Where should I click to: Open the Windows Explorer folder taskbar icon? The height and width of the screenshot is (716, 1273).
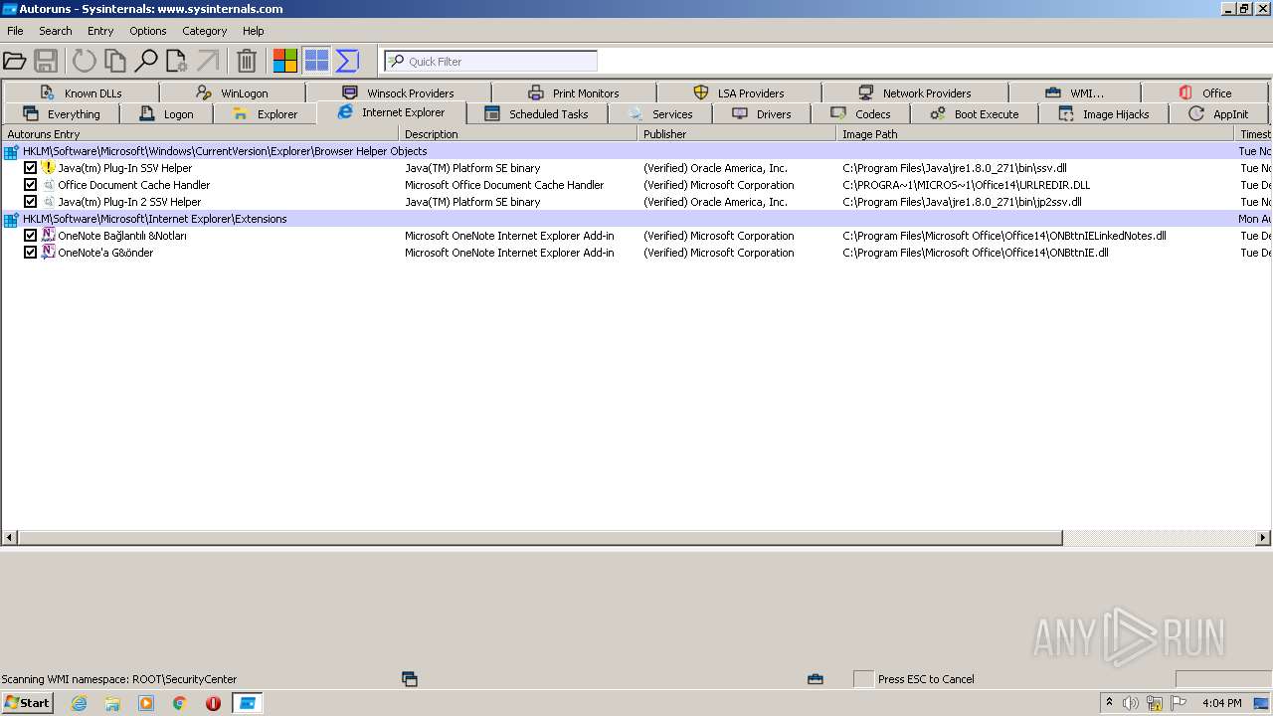pos(112,703)
